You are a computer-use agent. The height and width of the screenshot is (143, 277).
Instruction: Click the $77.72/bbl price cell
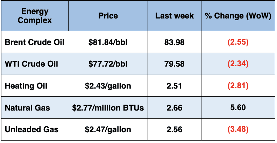108,64
